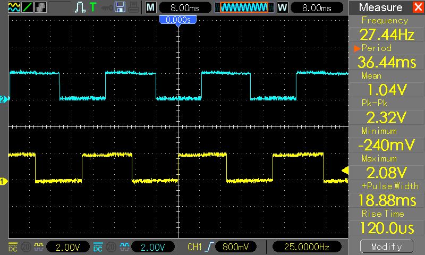This screenshot has width=425, height=255.
Task: Toggle CH2 20MHz bandwidth limit icon
Action: (111, 247)
